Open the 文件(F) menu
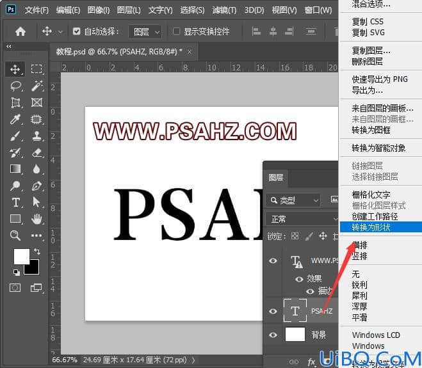 (x=37, y=10)
